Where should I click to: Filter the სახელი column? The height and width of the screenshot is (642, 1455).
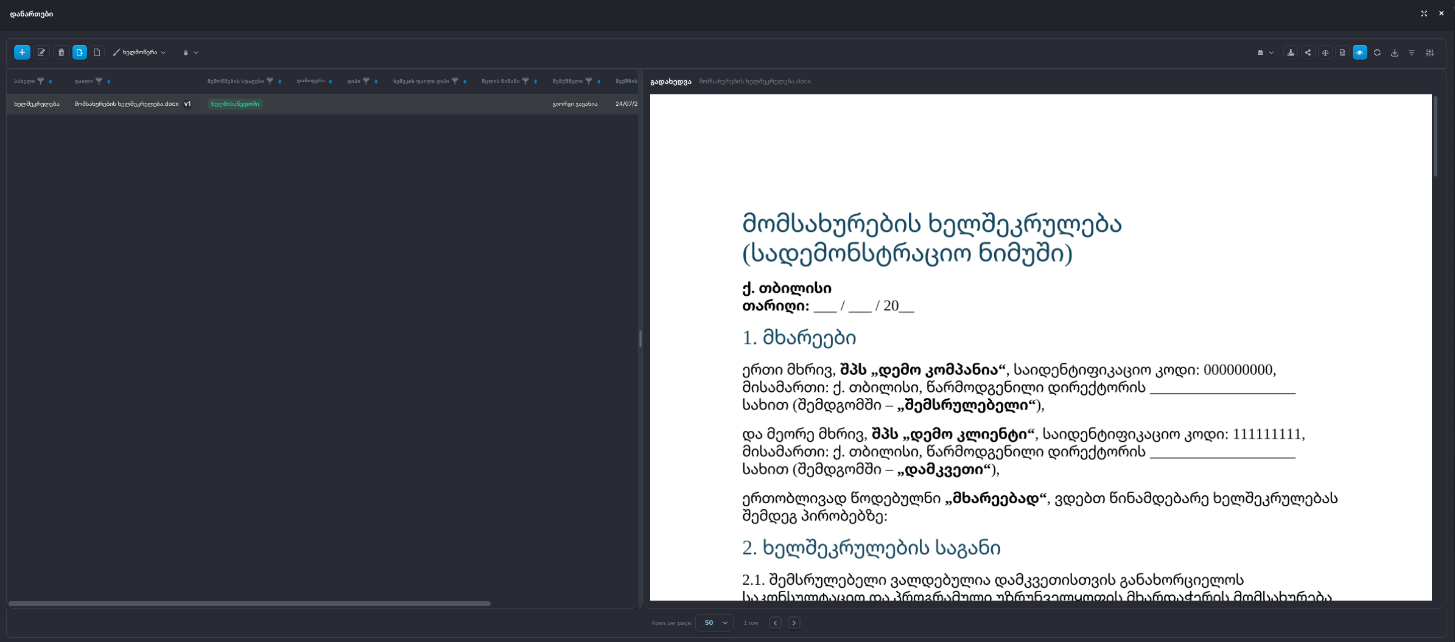pyautogui.click(x=41, y=81)
